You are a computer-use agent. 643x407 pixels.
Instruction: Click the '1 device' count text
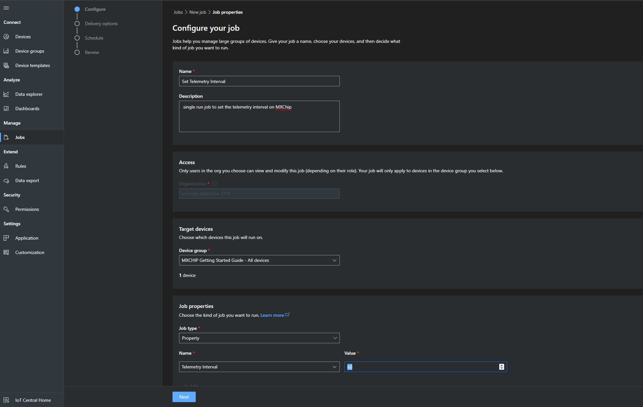point(187,275)
